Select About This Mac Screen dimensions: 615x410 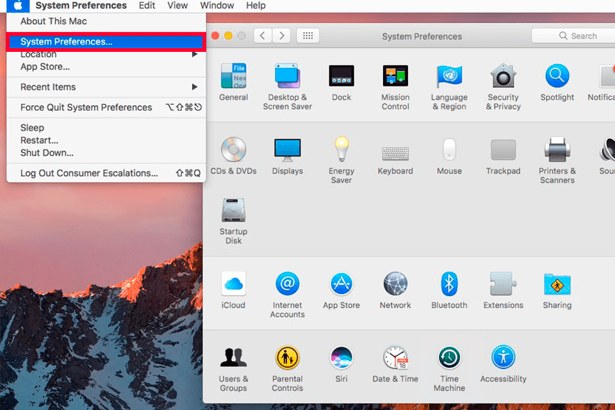coord(106,21)
